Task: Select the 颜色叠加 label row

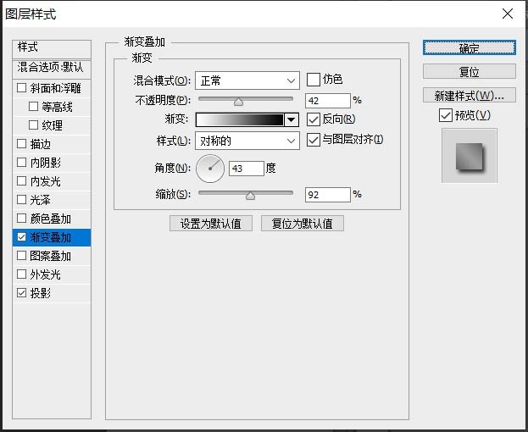Action: click(52, 219)
